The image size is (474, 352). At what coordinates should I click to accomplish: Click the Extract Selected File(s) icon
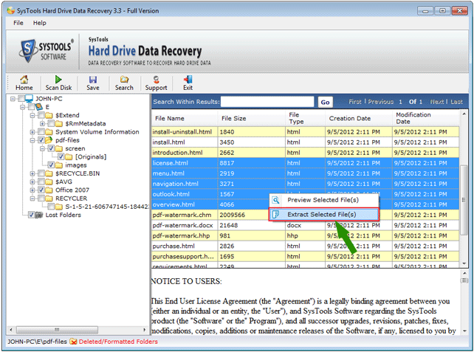[275, 215]
